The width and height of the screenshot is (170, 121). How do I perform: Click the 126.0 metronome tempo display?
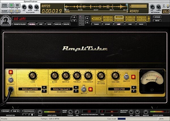tap(165, 12)
